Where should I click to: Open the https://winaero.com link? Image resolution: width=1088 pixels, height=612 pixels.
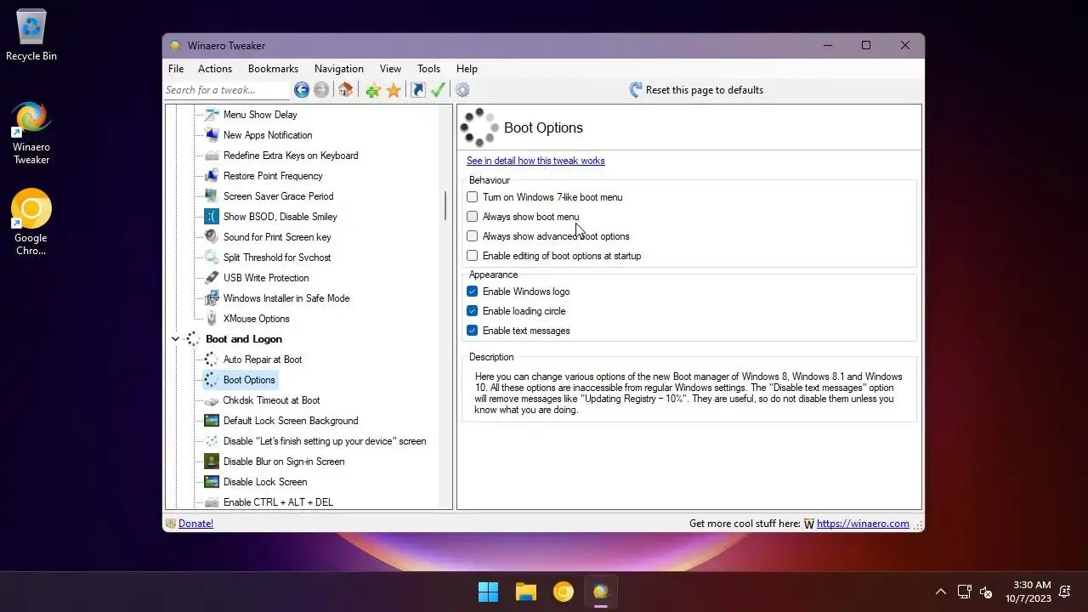tap(863, 524)
